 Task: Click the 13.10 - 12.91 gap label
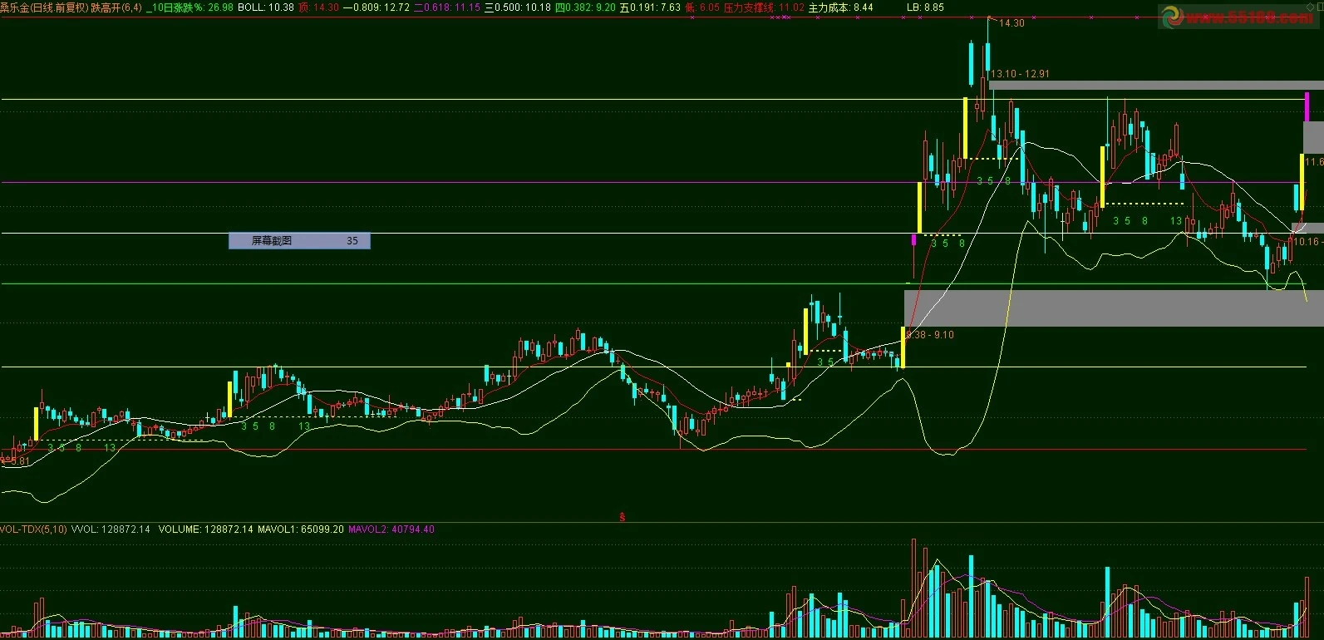pyautogui.click(x=1020, y=74)
